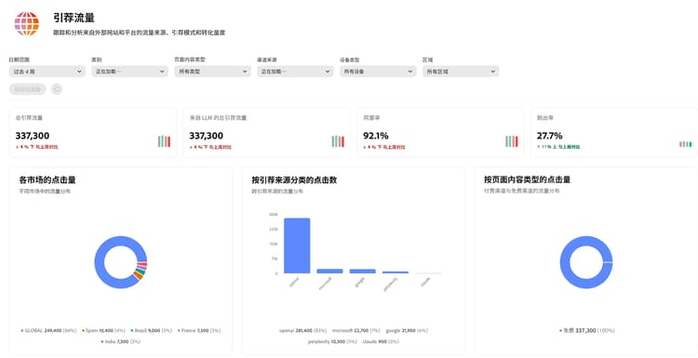This screenshot has height=358, width=698.
Task: Click the microsoft bar in the bar chart
Action: point(329,271)
